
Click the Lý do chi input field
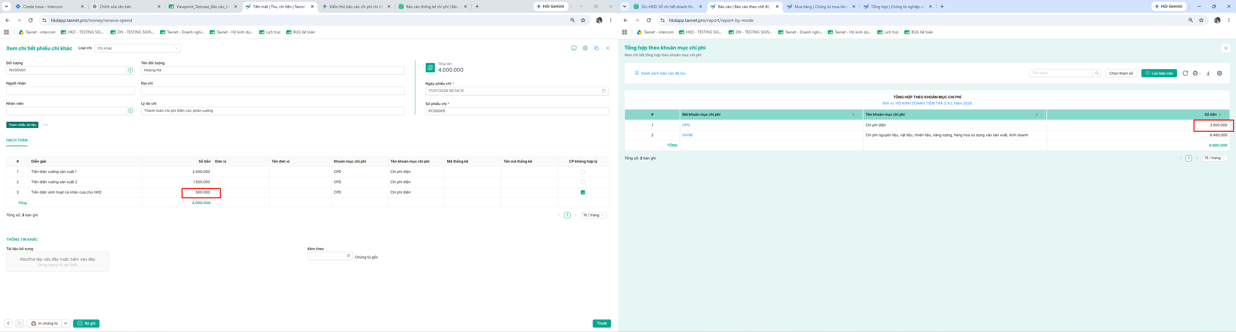272,111
